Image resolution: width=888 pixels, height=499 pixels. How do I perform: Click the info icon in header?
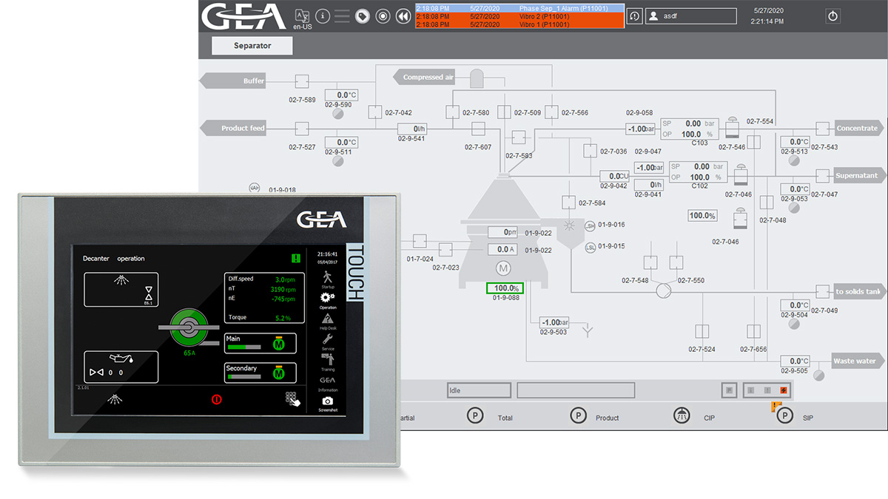pyautogui.click(x=323, y=16)
